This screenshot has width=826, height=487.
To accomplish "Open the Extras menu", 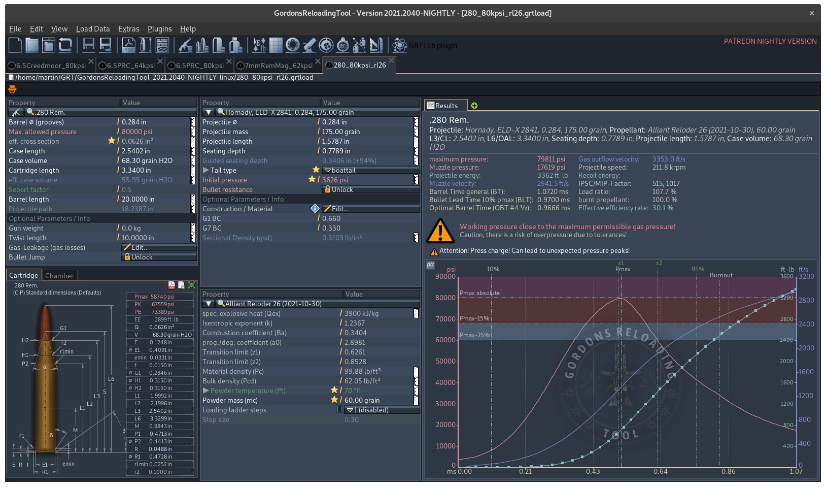I will pyautogui.click(x=128, y=29).
